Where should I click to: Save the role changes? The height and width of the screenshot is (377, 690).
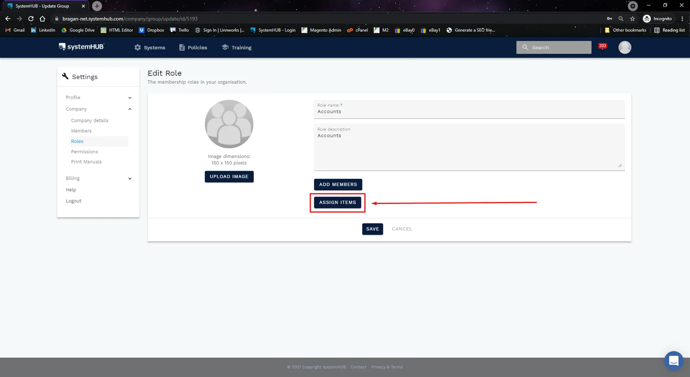click(x=373, y=229)
